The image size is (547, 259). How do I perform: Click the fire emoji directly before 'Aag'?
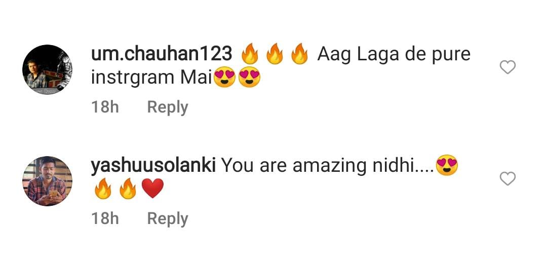(x=300, y=54)
